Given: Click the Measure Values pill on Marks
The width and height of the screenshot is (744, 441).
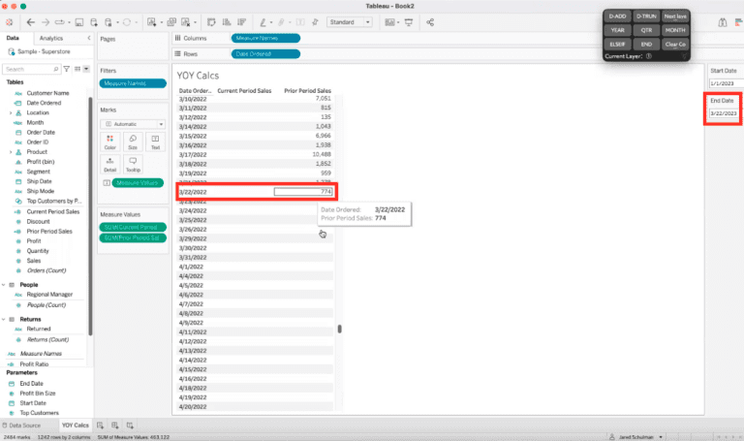Looking at the screenshot, I should 138,183.
